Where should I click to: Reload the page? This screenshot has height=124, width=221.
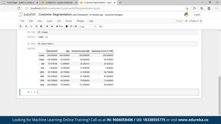tap(19, 8)
